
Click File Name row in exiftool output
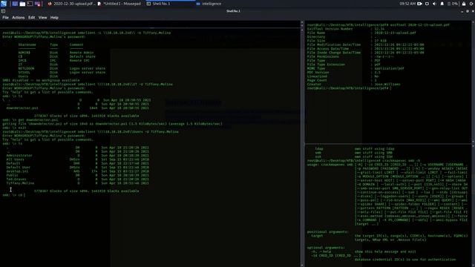[x=361, y=33]
